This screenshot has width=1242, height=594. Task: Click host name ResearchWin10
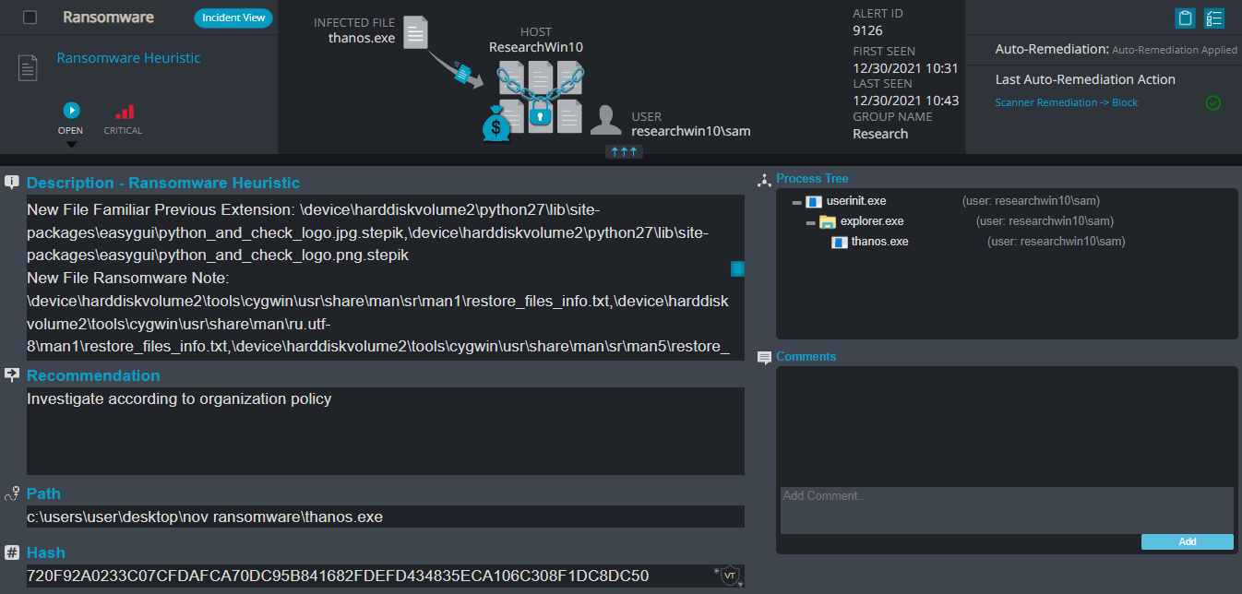(536, 47)
